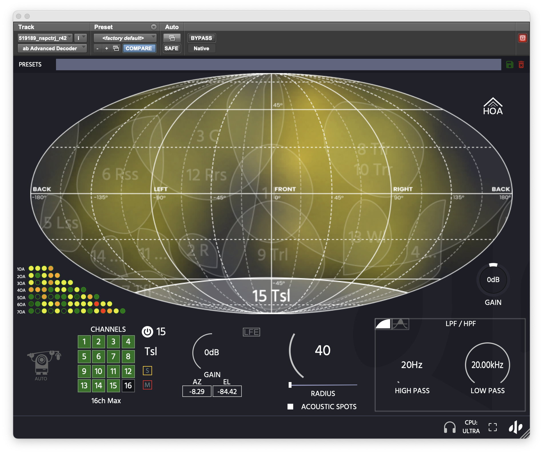Click the BYPASS button

(201, 38)
